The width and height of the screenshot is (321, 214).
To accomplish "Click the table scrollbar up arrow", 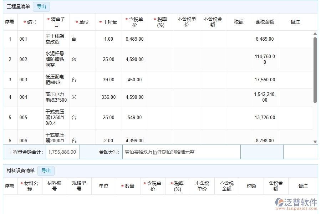I will [315, 34].
